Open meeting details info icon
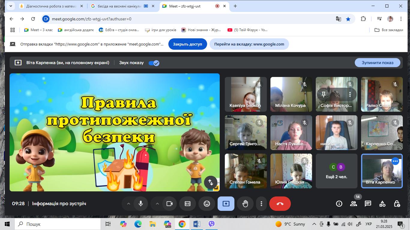The height and width of the screenshot is (230, 410). [x=339, y=204]
